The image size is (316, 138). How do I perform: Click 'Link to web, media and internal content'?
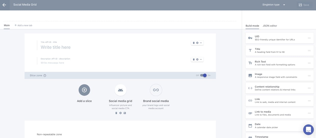point(275,102)
